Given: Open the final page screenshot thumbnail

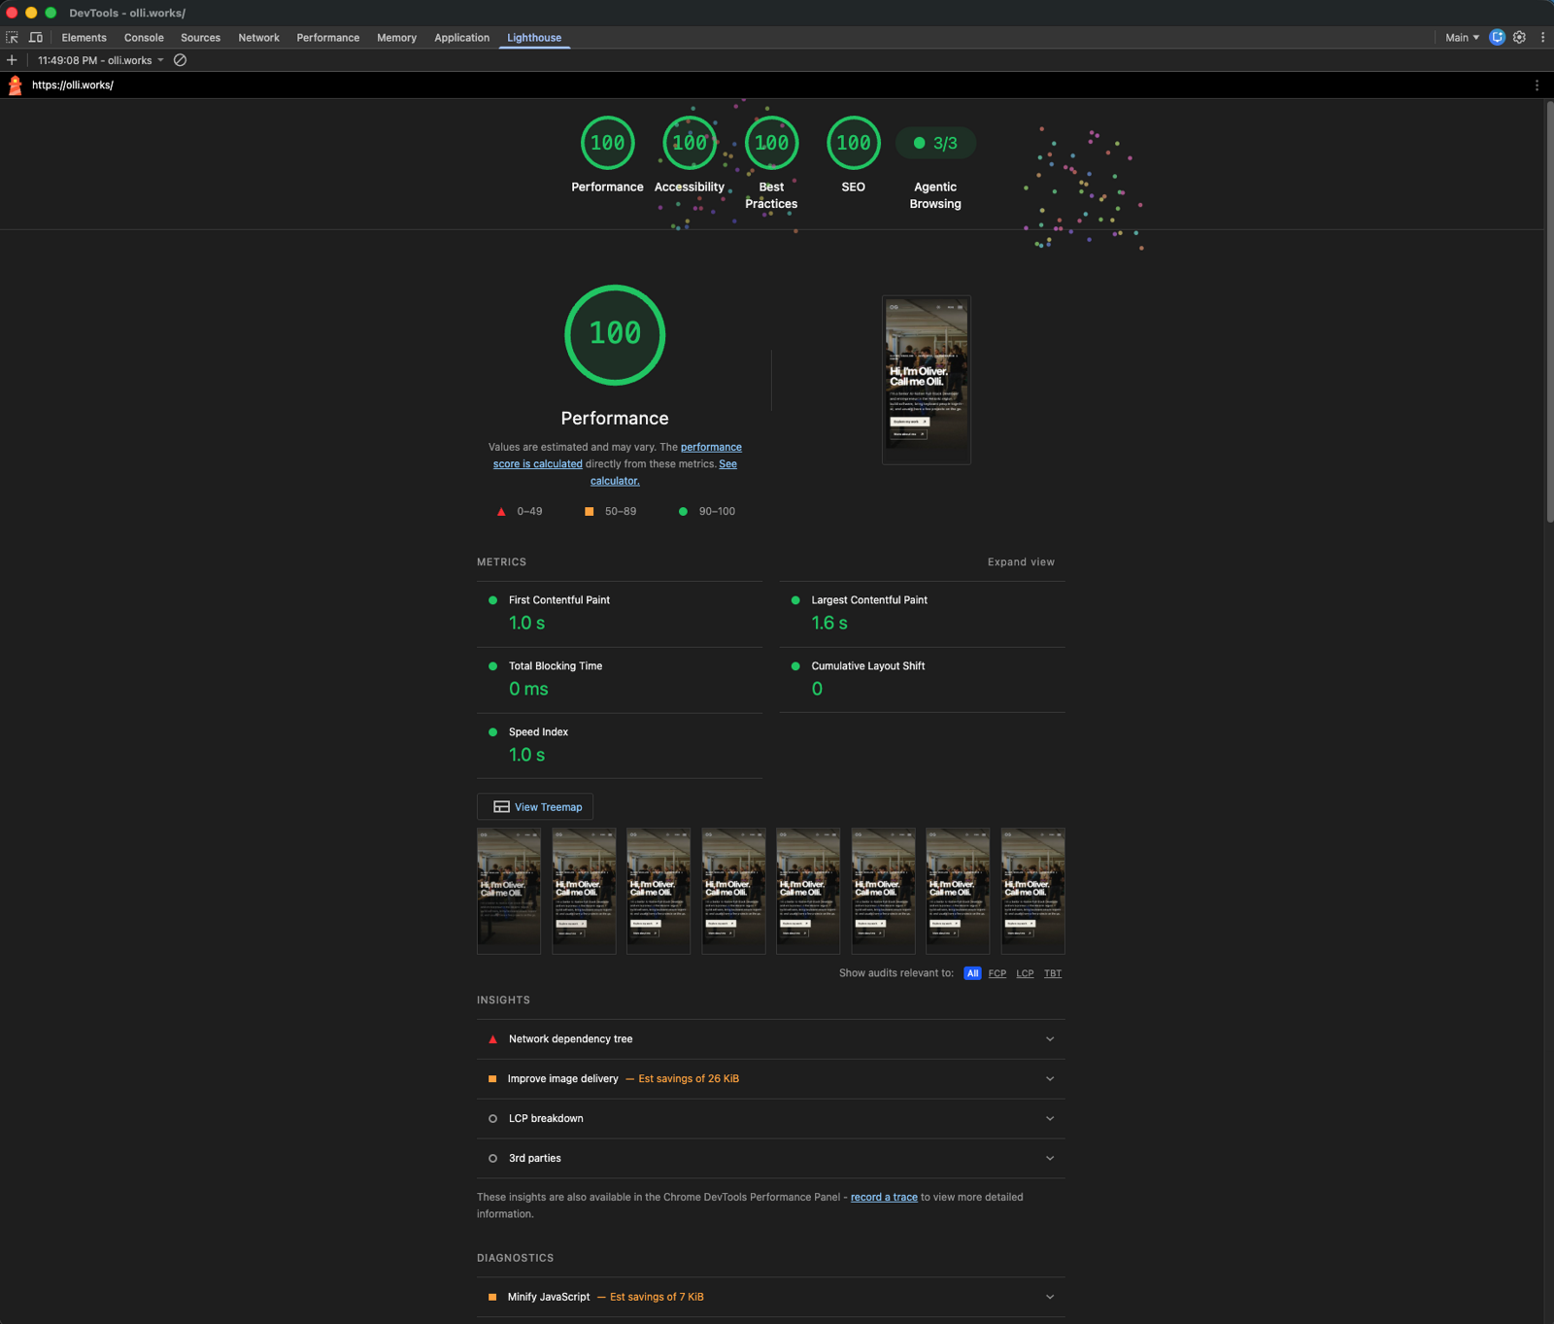Looking at the screenshot, I should (927, 380).
